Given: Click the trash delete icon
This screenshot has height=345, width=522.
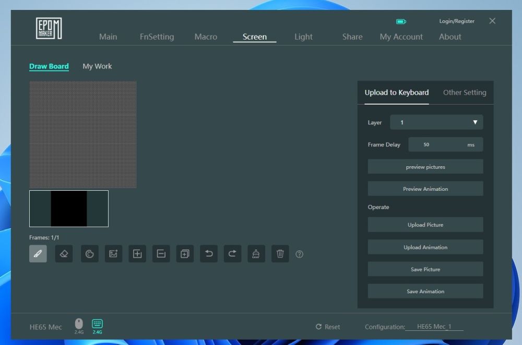Looking at the screenshot, I should [x=280, y=254].
